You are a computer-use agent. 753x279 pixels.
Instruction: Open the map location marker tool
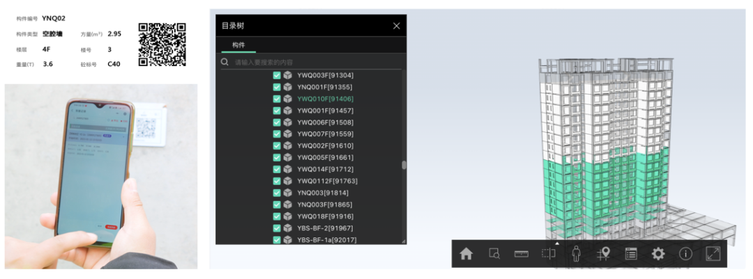pyautogui.click(x=603, y=253)
